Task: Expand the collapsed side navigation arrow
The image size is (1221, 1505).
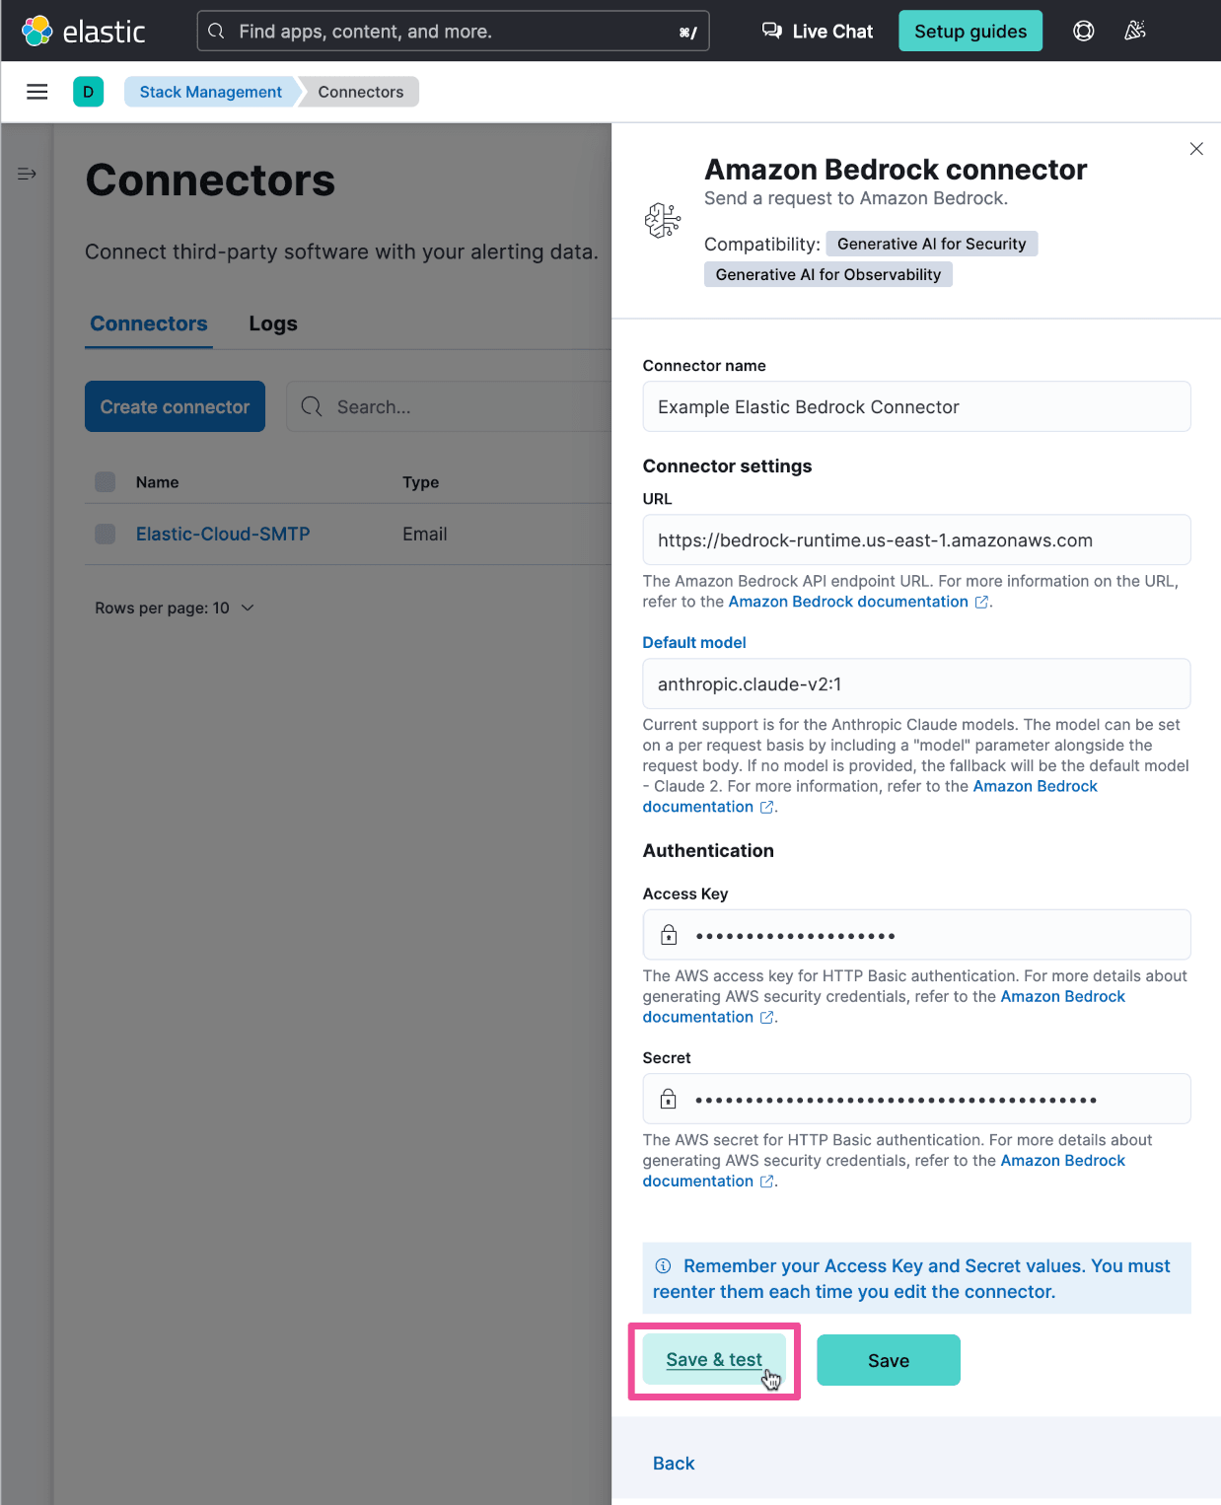Action: (x=27, y=175)
